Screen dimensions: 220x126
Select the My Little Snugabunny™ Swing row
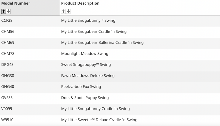(88, 20)
